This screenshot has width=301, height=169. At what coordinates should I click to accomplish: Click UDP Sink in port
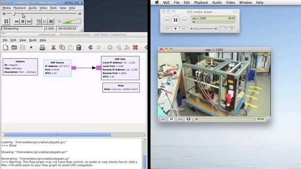coord(99,68)
